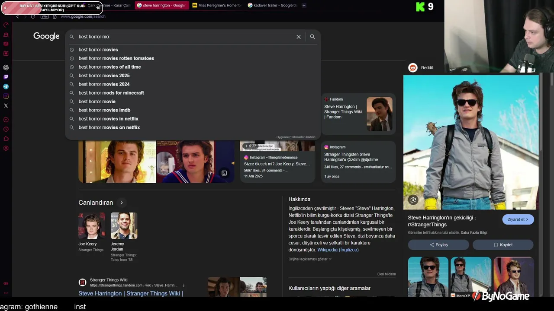The height and width of the screenshot is (311, 554).
Task: Click the MensXP related image thumbnail
Action: click(x=471, y=277)
